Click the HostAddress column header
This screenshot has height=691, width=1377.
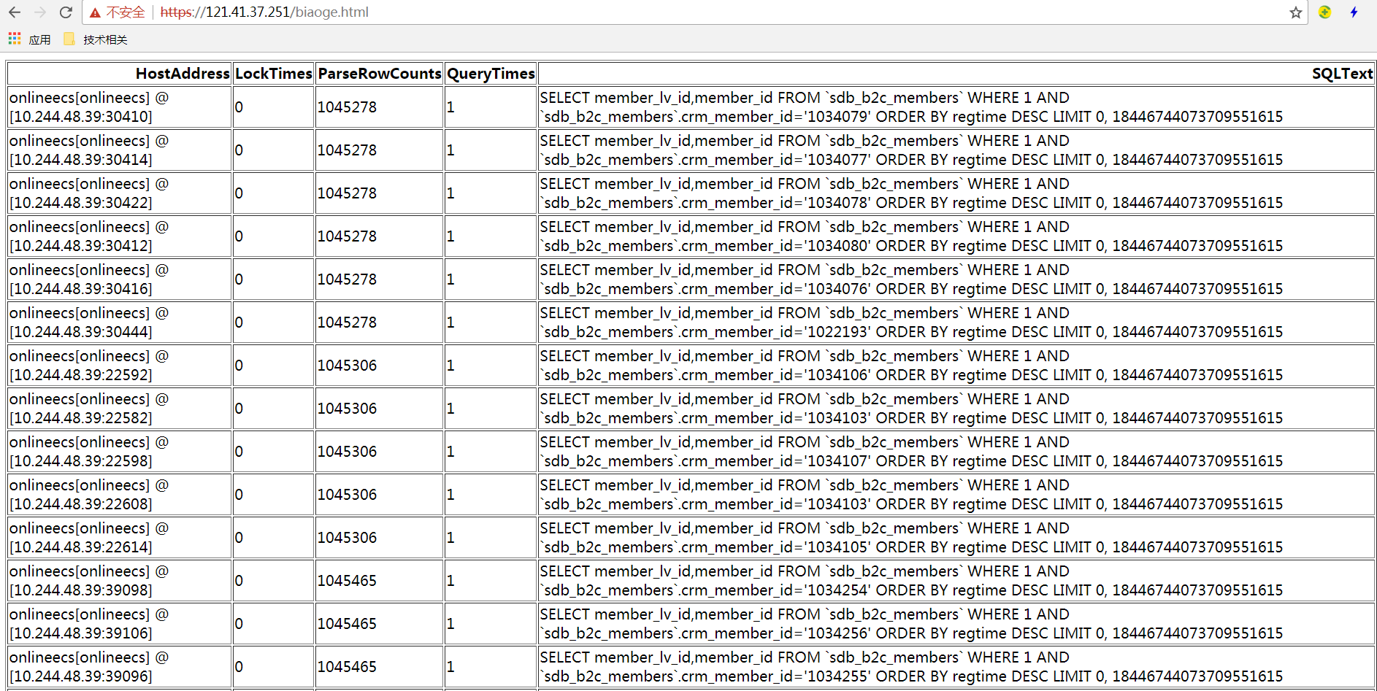coord(120,74)
